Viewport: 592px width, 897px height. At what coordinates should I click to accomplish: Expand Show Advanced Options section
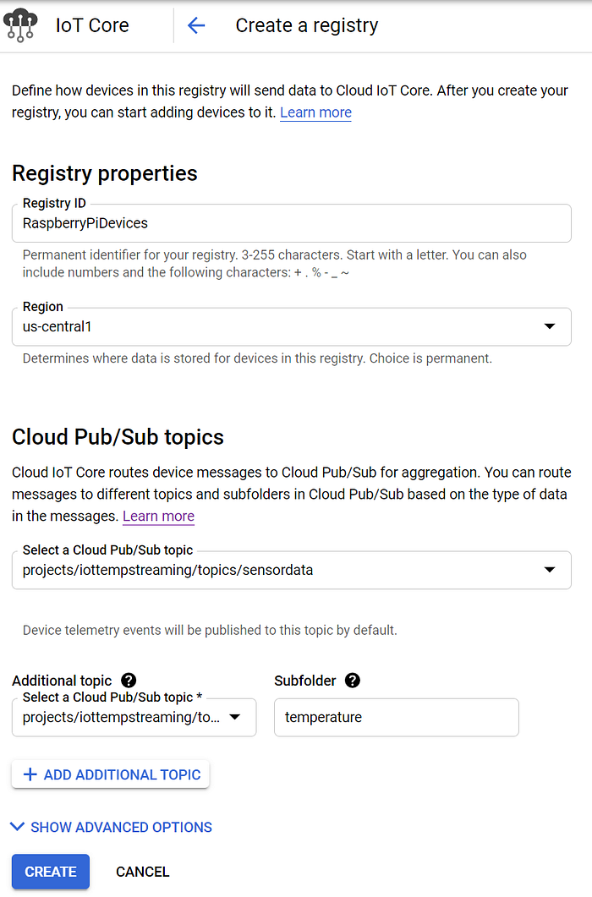pos(112,827)
